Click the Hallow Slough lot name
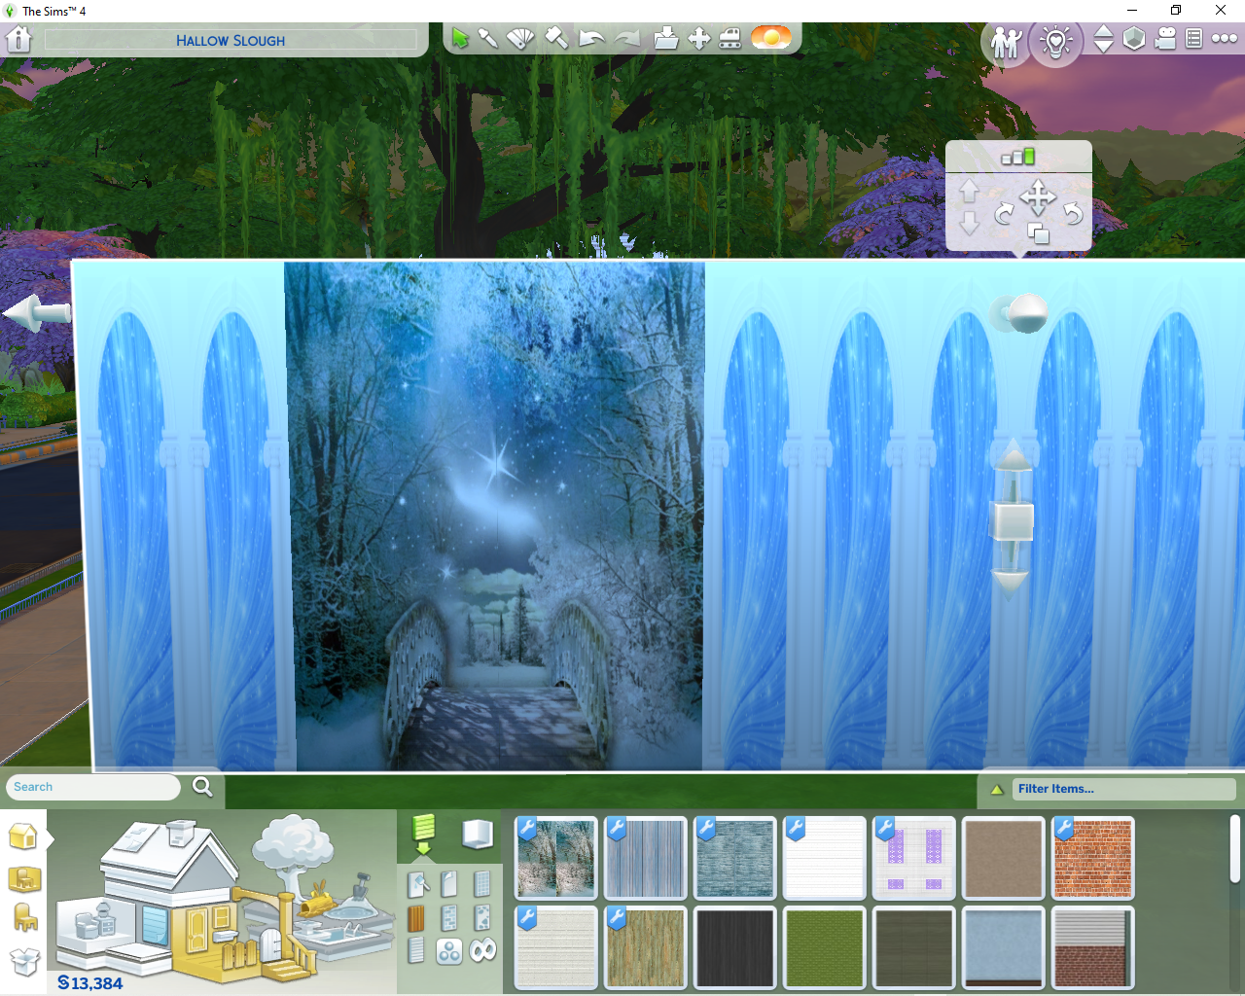The image size is (1245, 996). (231, 41)
